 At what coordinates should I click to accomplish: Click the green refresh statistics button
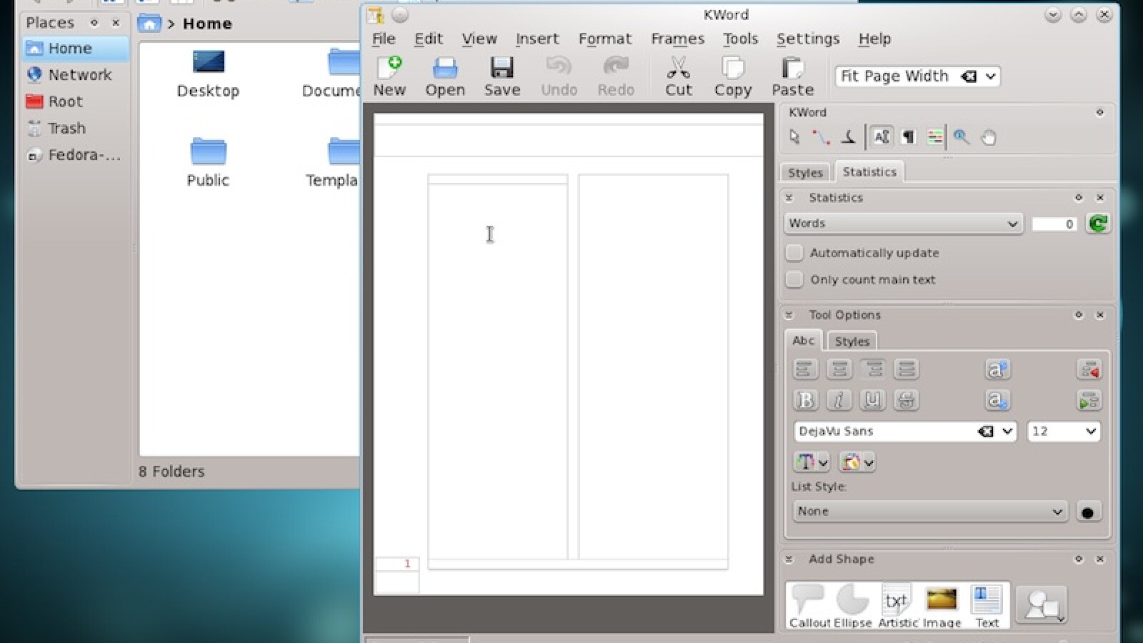[x=1098, y=224]
